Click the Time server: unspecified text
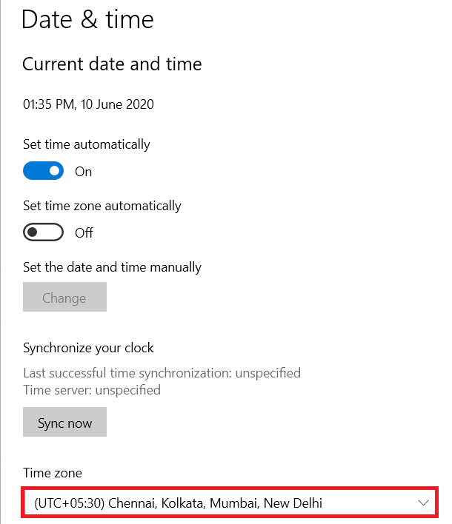 pyautogui.click(x=91, y=389)
